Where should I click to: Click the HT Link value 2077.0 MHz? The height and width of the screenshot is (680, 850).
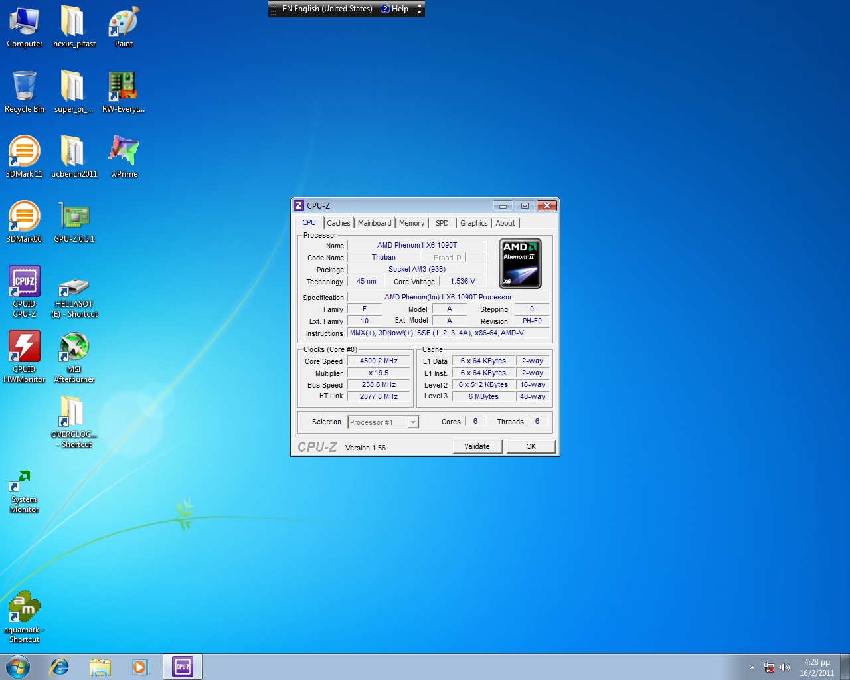(x=379, y=396)
